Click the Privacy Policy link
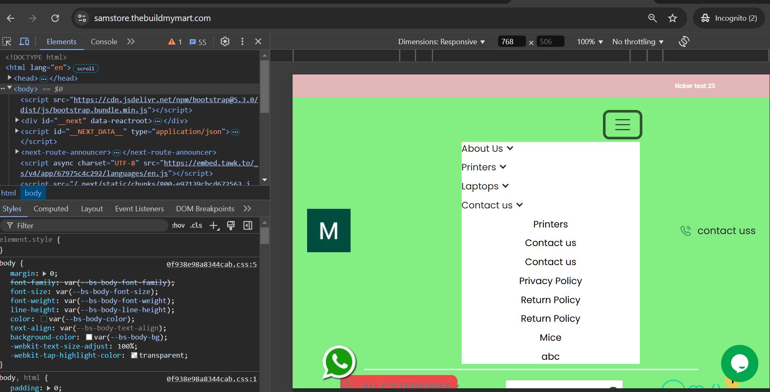The image size is (770, 392). point(550,281)
